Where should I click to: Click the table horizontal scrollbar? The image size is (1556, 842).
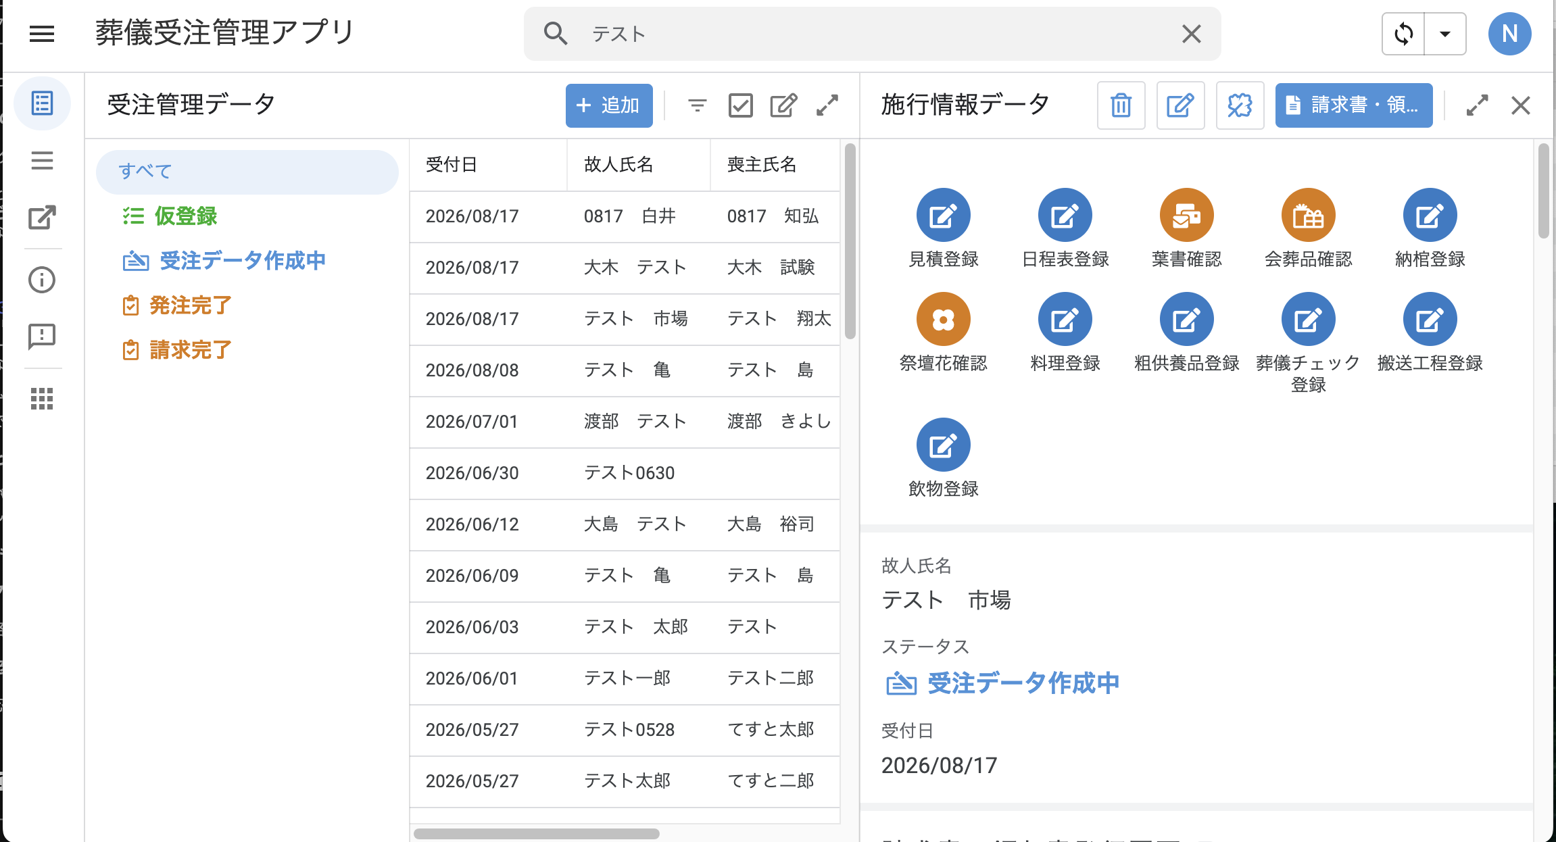point(537,834)
